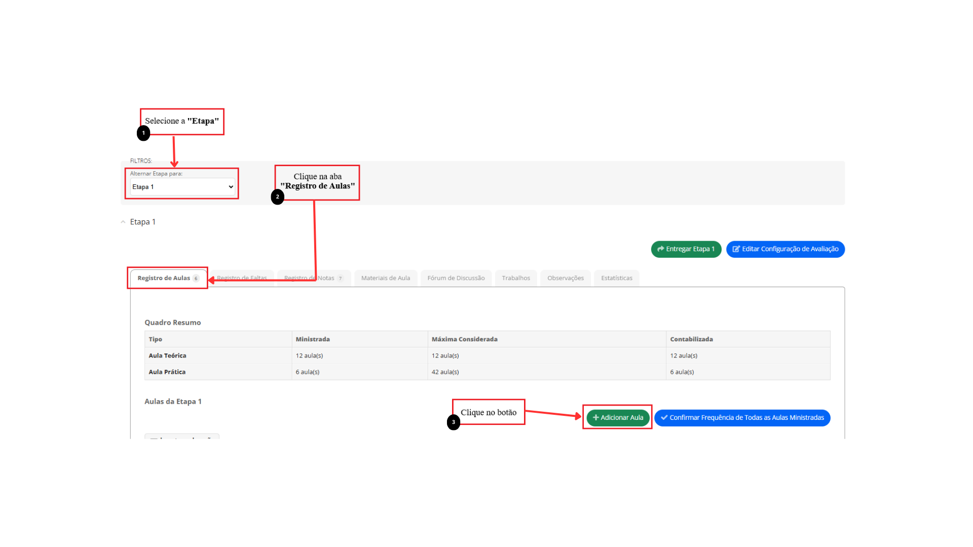Open the Alternar Etapa dropdown
The width and height of the screenshot is (973, 547).
coord(182,187)
